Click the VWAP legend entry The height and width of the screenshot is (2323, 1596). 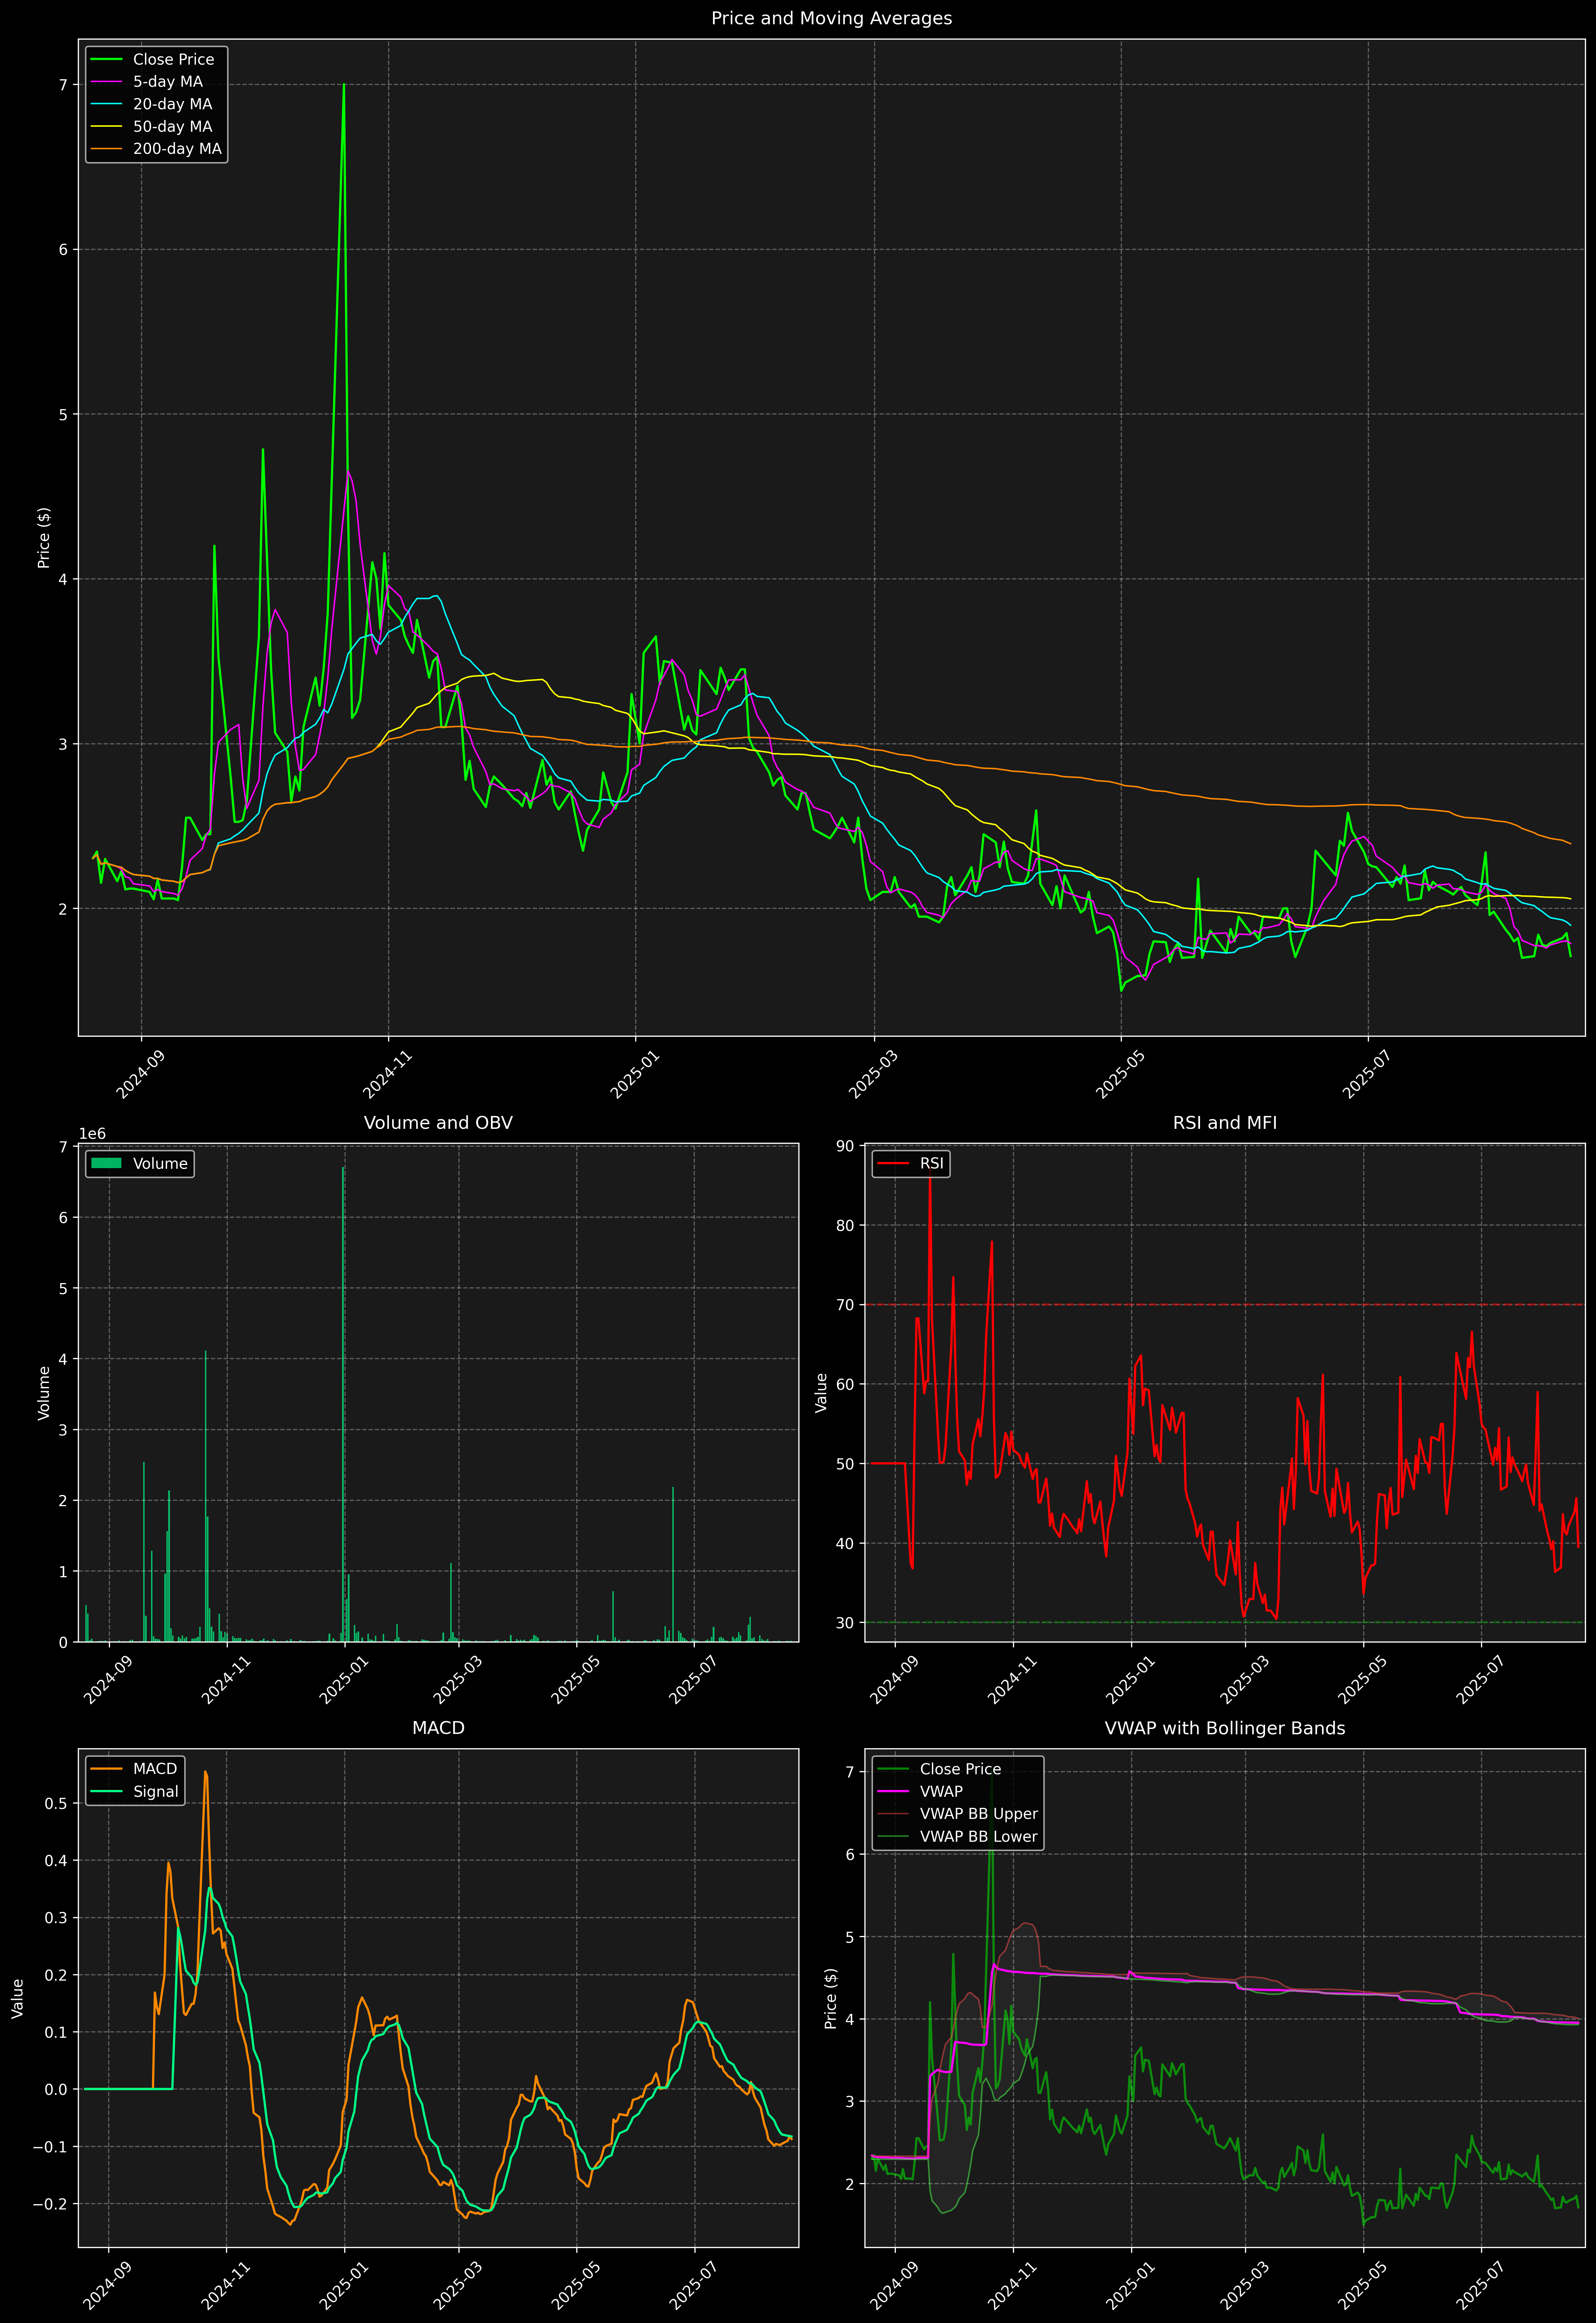pyautogui.click(x=941, y=1791)
